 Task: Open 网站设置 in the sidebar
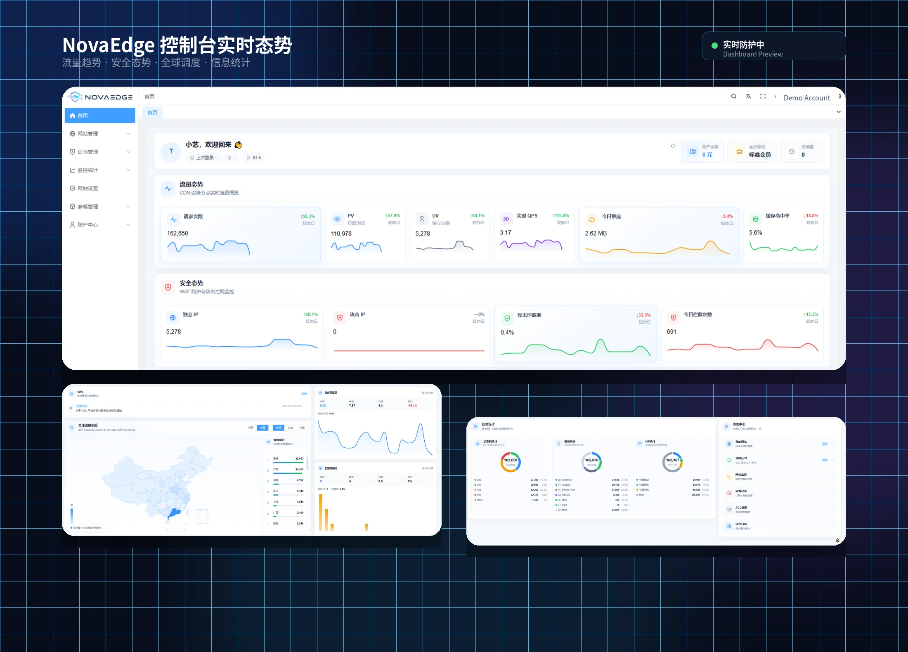pyautogui.click(x=100, y=188)
